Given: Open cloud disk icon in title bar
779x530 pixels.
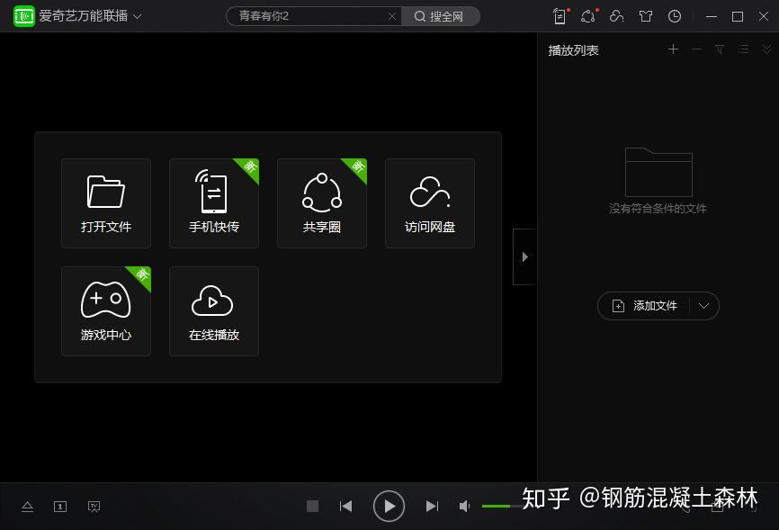Looking at the screenshot, I should coord(616,16).
